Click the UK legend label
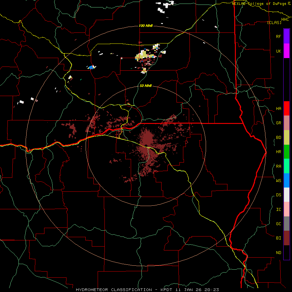Image resolution: width=292 pixels, height=292 pixels. point(278,51)
